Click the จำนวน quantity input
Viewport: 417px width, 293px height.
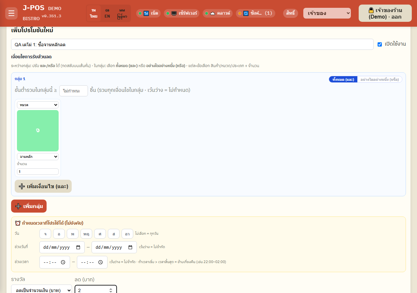coord(38,172)
